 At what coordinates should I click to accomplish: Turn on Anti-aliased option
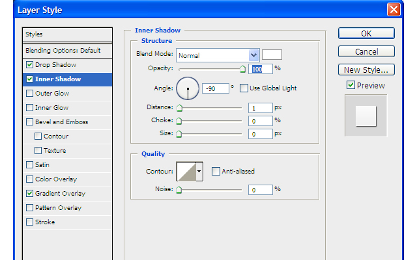[216, 172]
